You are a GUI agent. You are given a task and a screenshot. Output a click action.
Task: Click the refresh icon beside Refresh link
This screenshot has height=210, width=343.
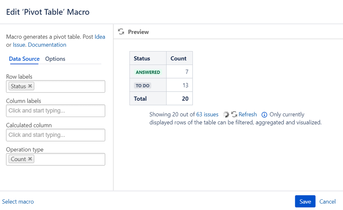click(x=234, y=115)
